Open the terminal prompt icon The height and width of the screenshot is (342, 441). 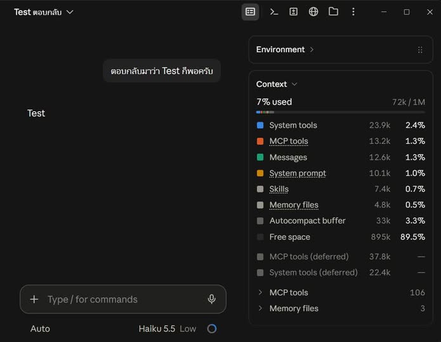click(273, 12)
